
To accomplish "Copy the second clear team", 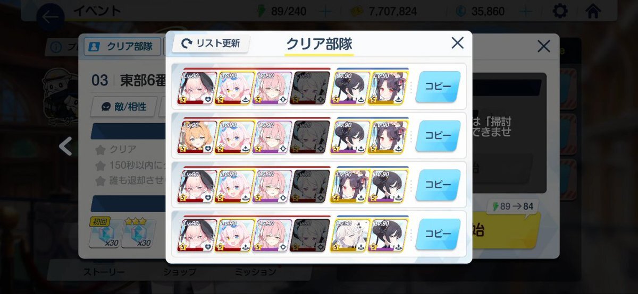I will [438, 136].
